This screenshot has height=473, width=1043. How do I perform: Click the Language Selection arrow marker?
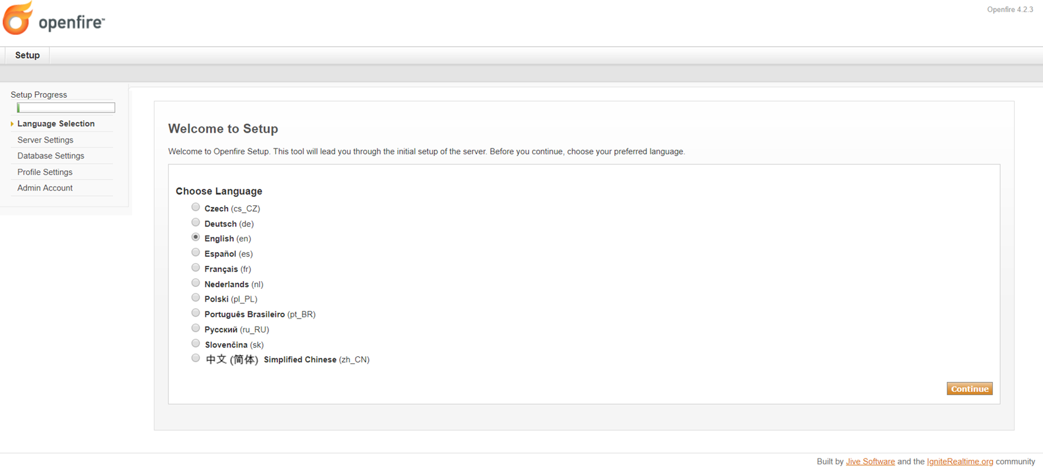12,124
